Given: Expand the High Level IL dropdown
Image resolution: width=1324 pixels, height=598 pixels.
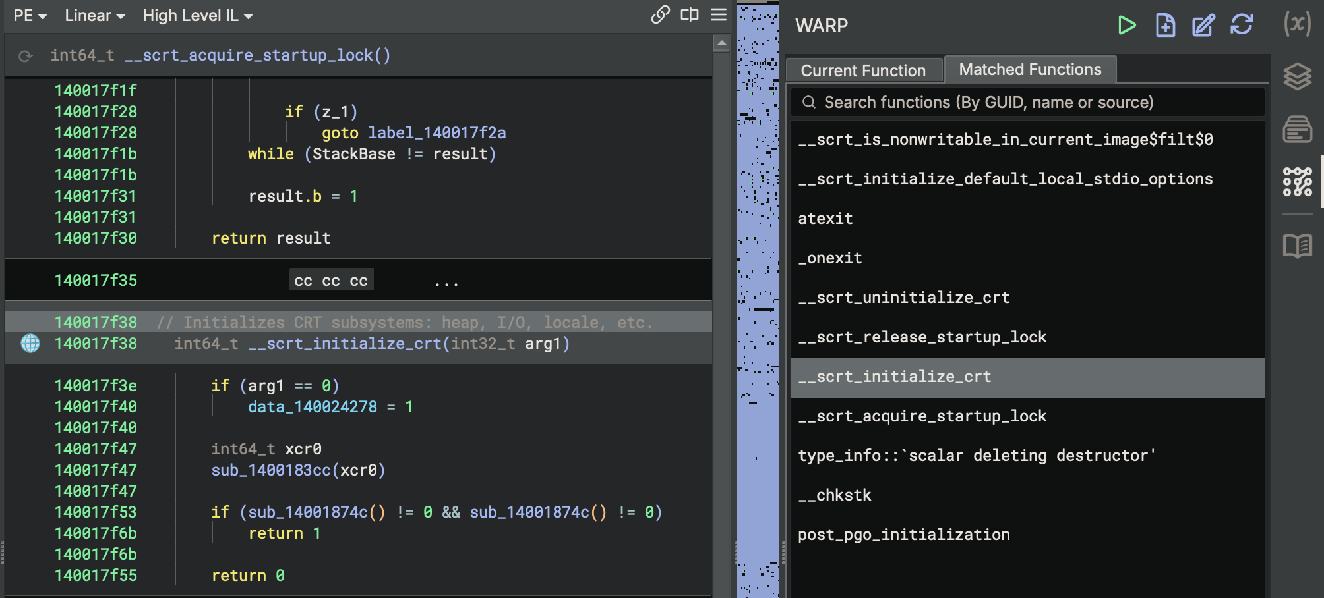Looking at the screenshot, I should tap(197, 16).
